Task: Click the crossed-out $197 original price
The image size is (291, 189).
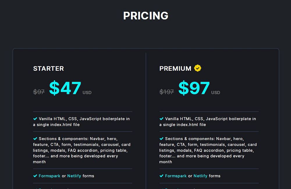Action: [166, 92]
